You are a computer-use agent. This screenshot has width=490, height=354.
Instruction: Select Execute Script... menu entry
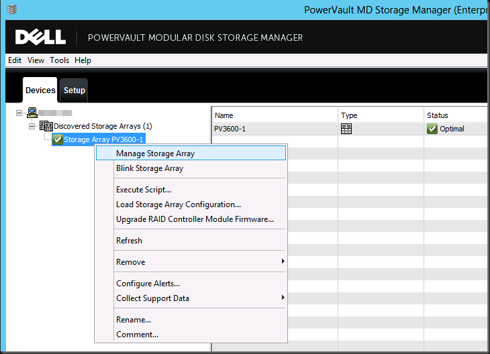pos(191,190)
